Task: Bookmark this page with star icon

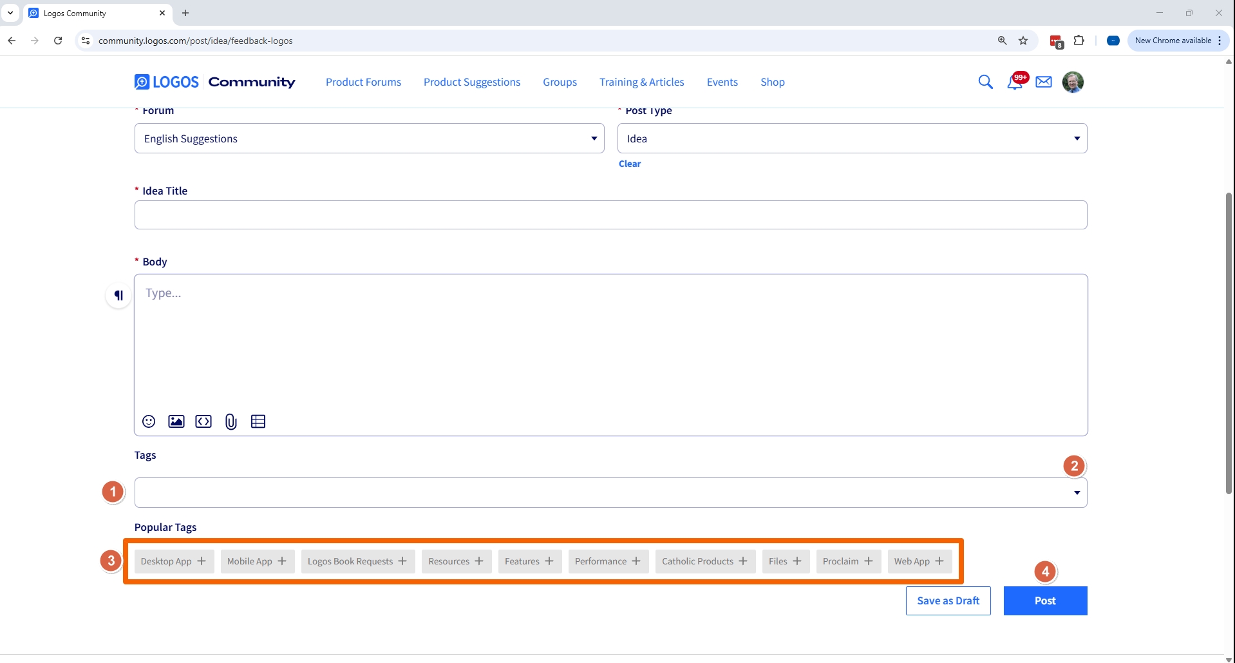Action: 1023,41
